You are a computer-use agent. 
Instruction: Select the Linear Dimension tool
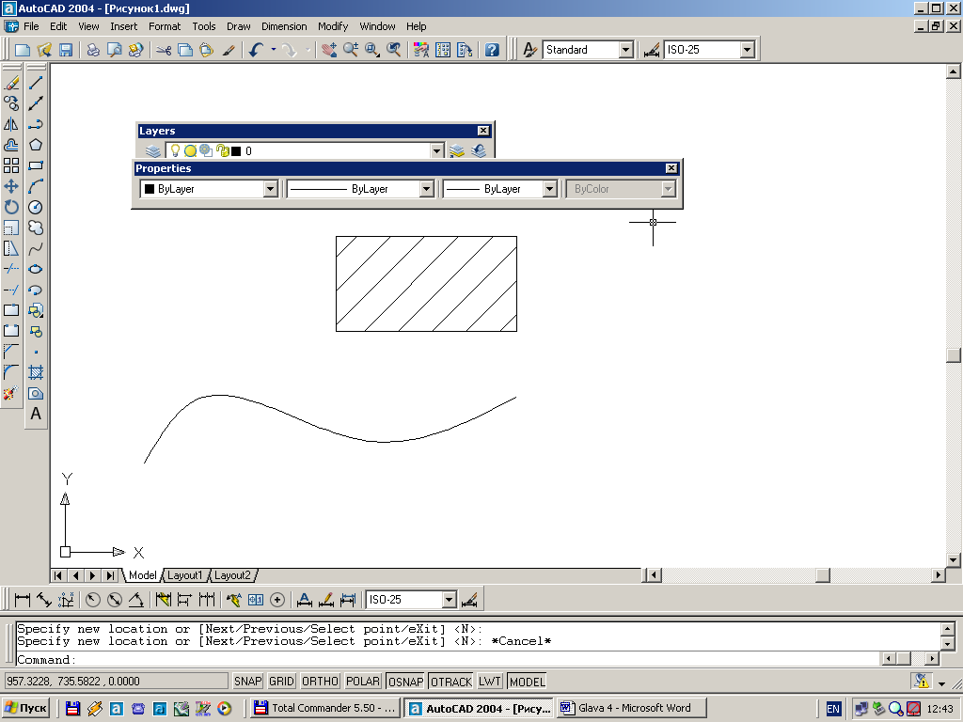pos(23,600)
